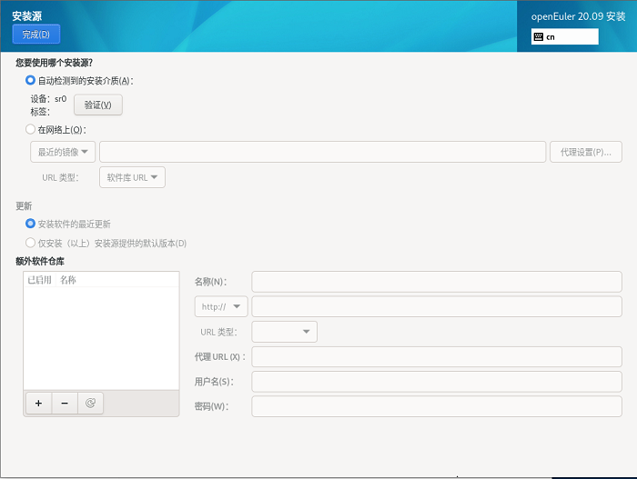Click the 用户名(S) username field
The image size is (637, 479).
pyautogui.click(x=436, y=382)
